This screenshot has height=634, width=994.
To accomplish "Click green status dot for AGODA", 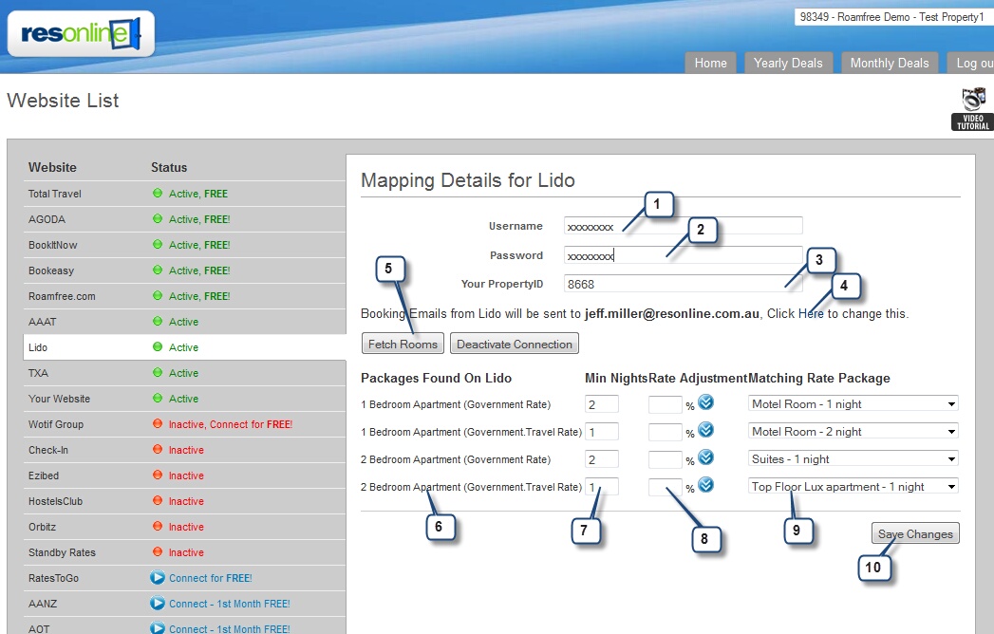I will tap(158, 218).
